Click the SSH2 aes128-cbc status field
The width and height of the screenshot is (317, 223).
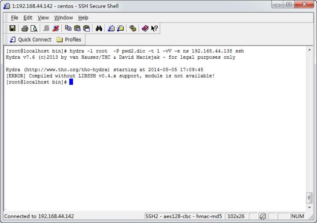pyautogui.click(x=184, y=216)
